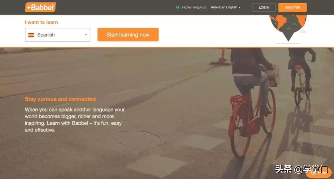Click the Babbel logo in header

pos(40,7)
